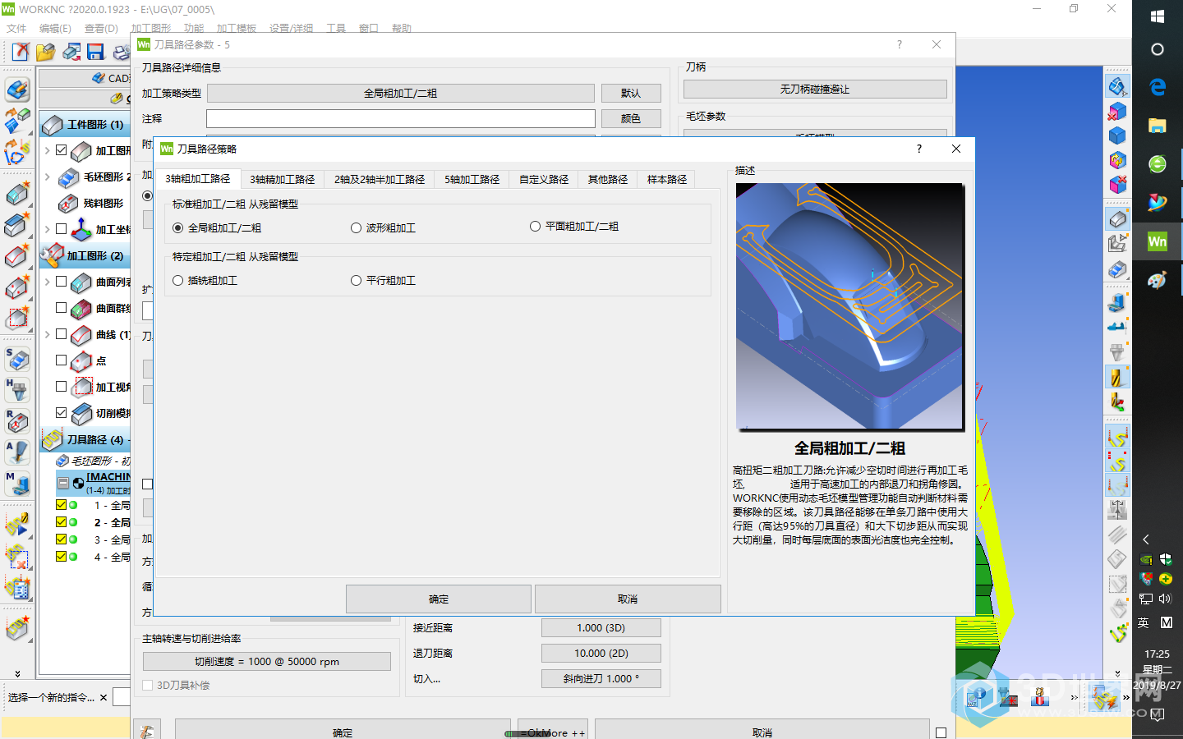Open the Wn WorkNC app in the Windows taskbar

coord(1157,241)
